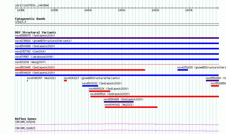
Task: Select the red nsv6503445 variant bar
Action: click(80, 70)
